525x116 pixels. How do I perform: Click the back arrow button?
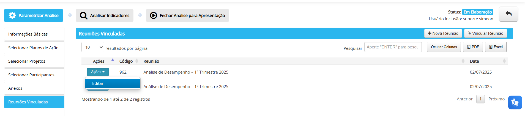[x=508, y=14]
